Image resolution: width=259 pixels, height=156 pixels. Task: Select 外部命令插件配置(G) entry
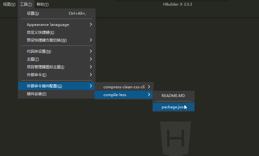coord(56,86)
